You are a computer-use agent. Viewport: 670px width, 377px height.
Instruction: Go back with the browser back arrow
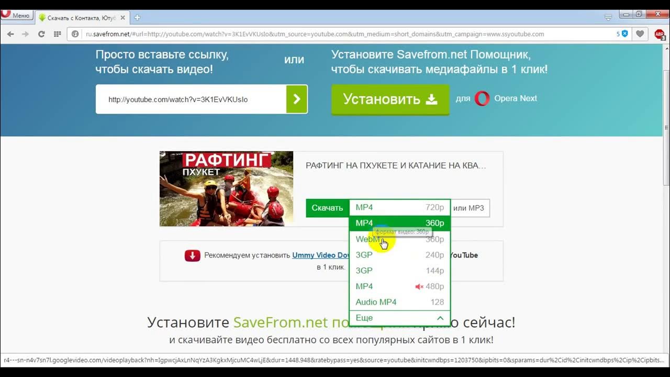point(10,34)
